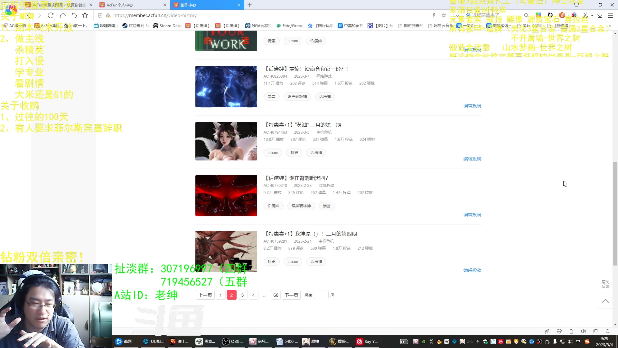
Task: Open the Steam Data bookmark
Action: click(x=167, y=26)
